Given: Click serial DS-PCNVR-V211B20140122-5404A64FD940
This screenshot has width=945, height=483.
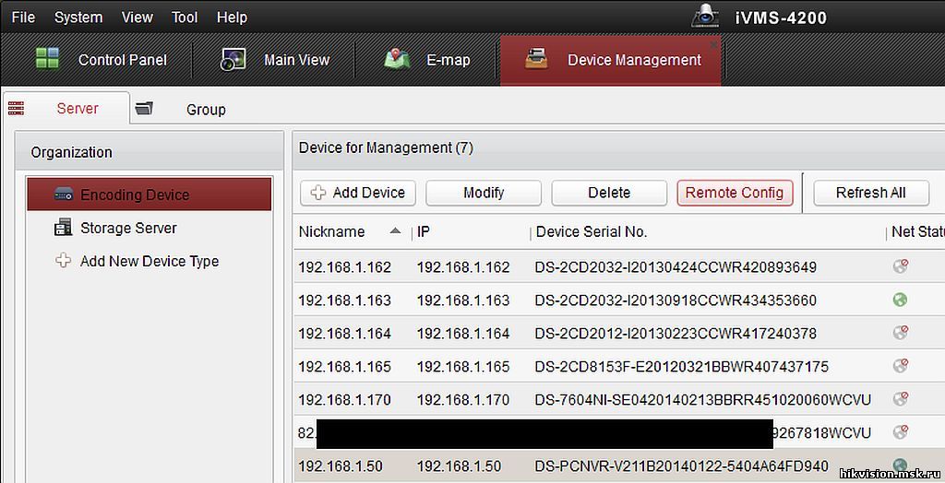Looking at the screenshot, I should (682, 466).
